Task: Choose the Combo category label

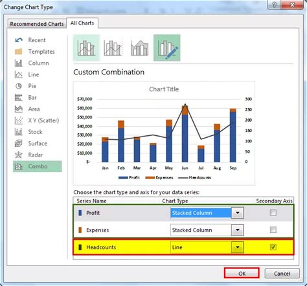Action: coord(38,166)
